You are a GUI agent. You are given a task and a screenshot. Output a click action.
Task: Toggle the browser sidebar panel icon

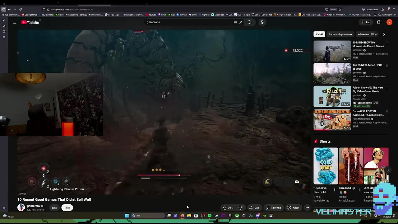pos(4,9)
